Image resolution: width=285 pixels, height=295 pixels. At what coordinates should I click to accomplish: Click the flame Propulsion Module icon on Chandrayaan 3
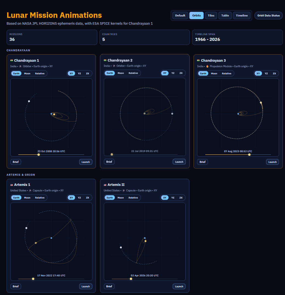[x=207, y=66]
